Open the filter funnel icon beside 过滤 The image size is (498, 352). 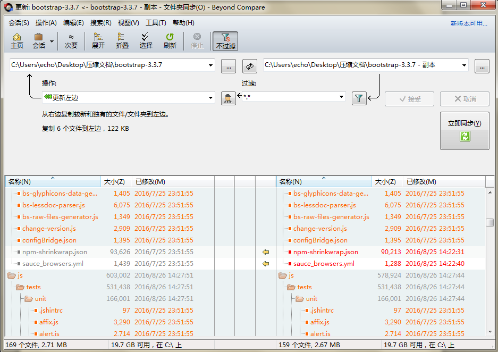pyautogui.click(x=358, y=98)
